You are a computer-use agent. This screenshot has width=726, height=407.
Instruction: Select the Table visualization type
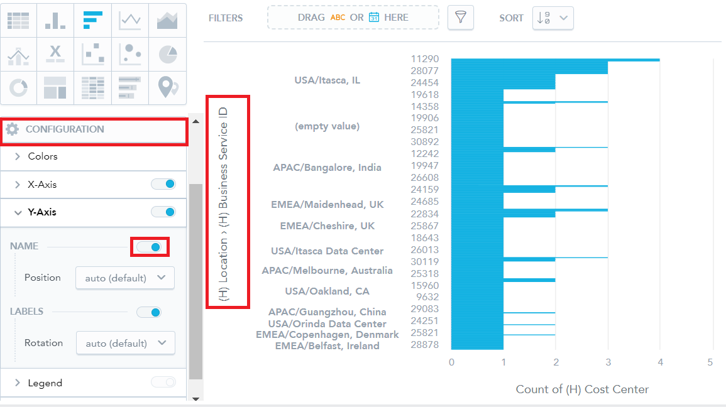click(x=18, y=21)
